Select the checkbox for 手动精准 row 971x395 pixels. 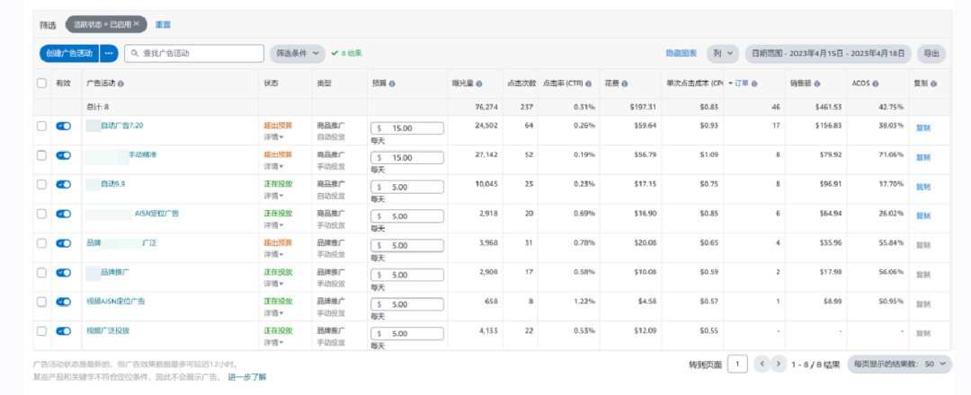[41, 155]
